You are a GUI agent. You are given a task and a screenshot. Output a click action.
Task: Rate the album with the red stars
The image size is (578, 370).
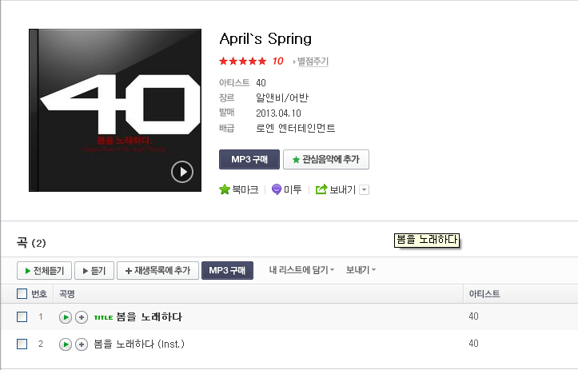(242, 62)
